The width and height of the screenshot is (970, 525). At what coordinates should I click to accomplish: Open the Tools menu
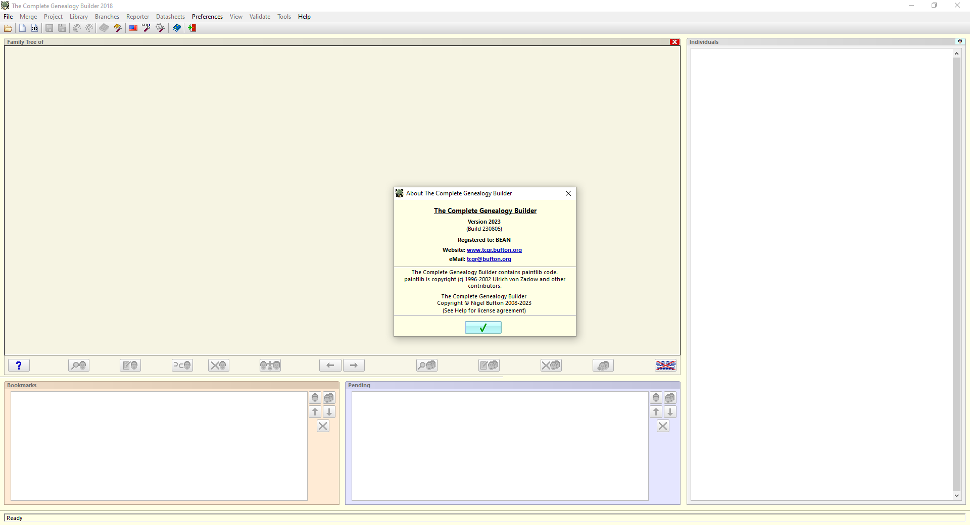point(284,17)
